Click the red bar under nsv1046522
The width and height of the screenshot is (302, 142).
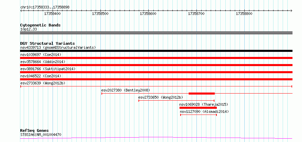[x=156, y=79]
